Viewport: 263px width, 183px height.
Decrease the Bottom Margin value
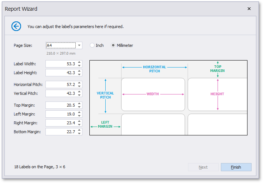pos(79,133)
